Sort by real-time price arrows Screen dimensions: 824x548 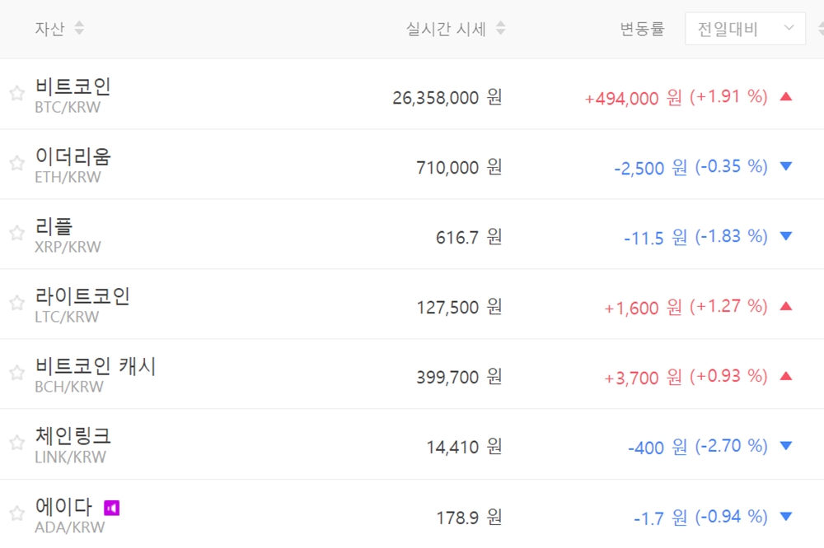(x=500, y=29)
